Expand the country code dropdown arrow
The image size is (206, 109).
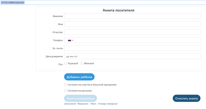click(x=73, y=40)
